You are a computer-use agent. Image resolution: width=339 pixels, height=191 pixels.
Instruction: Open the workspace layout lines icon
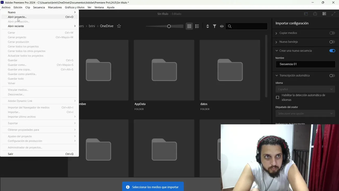click(324, 14)
